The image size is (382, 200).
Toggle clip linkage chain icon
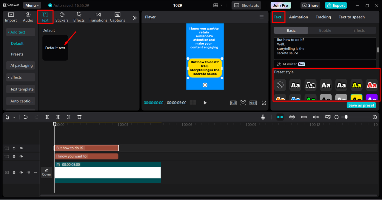[304, 117]
